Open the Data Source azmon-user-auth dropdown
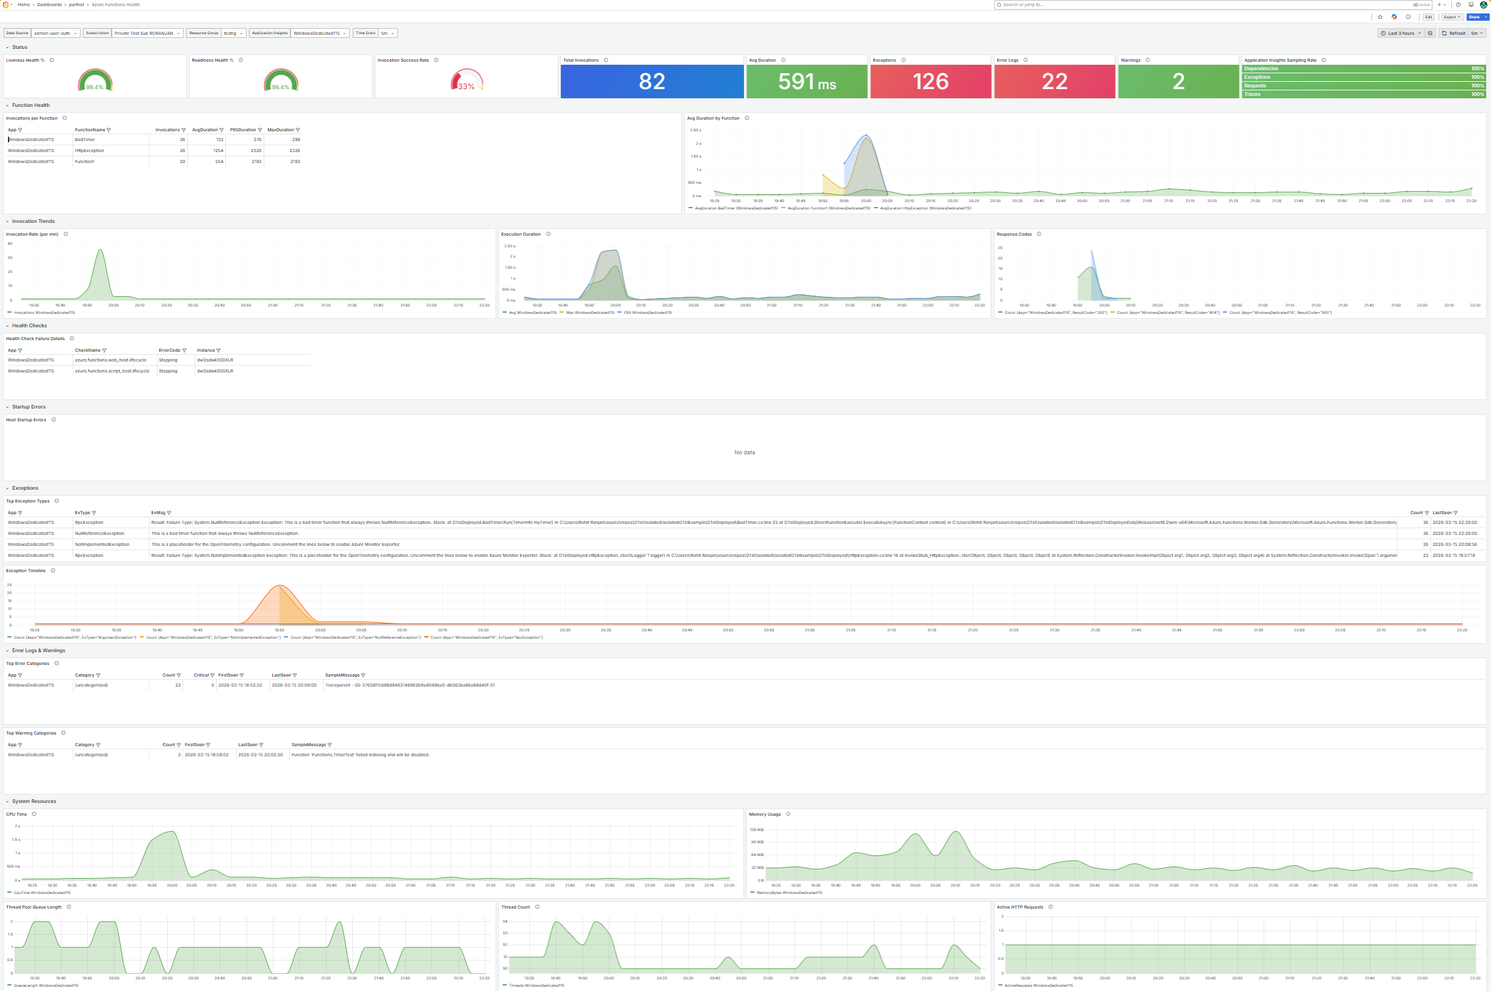Image resolution: width=1491 pixels, height=991 pixels. click(x=55, y=33)
